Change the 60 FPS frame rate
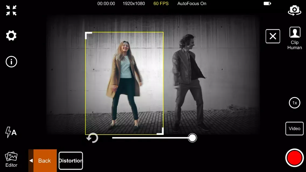The height and width of the screenshot is (172, 306). click(x=161, y=3)
